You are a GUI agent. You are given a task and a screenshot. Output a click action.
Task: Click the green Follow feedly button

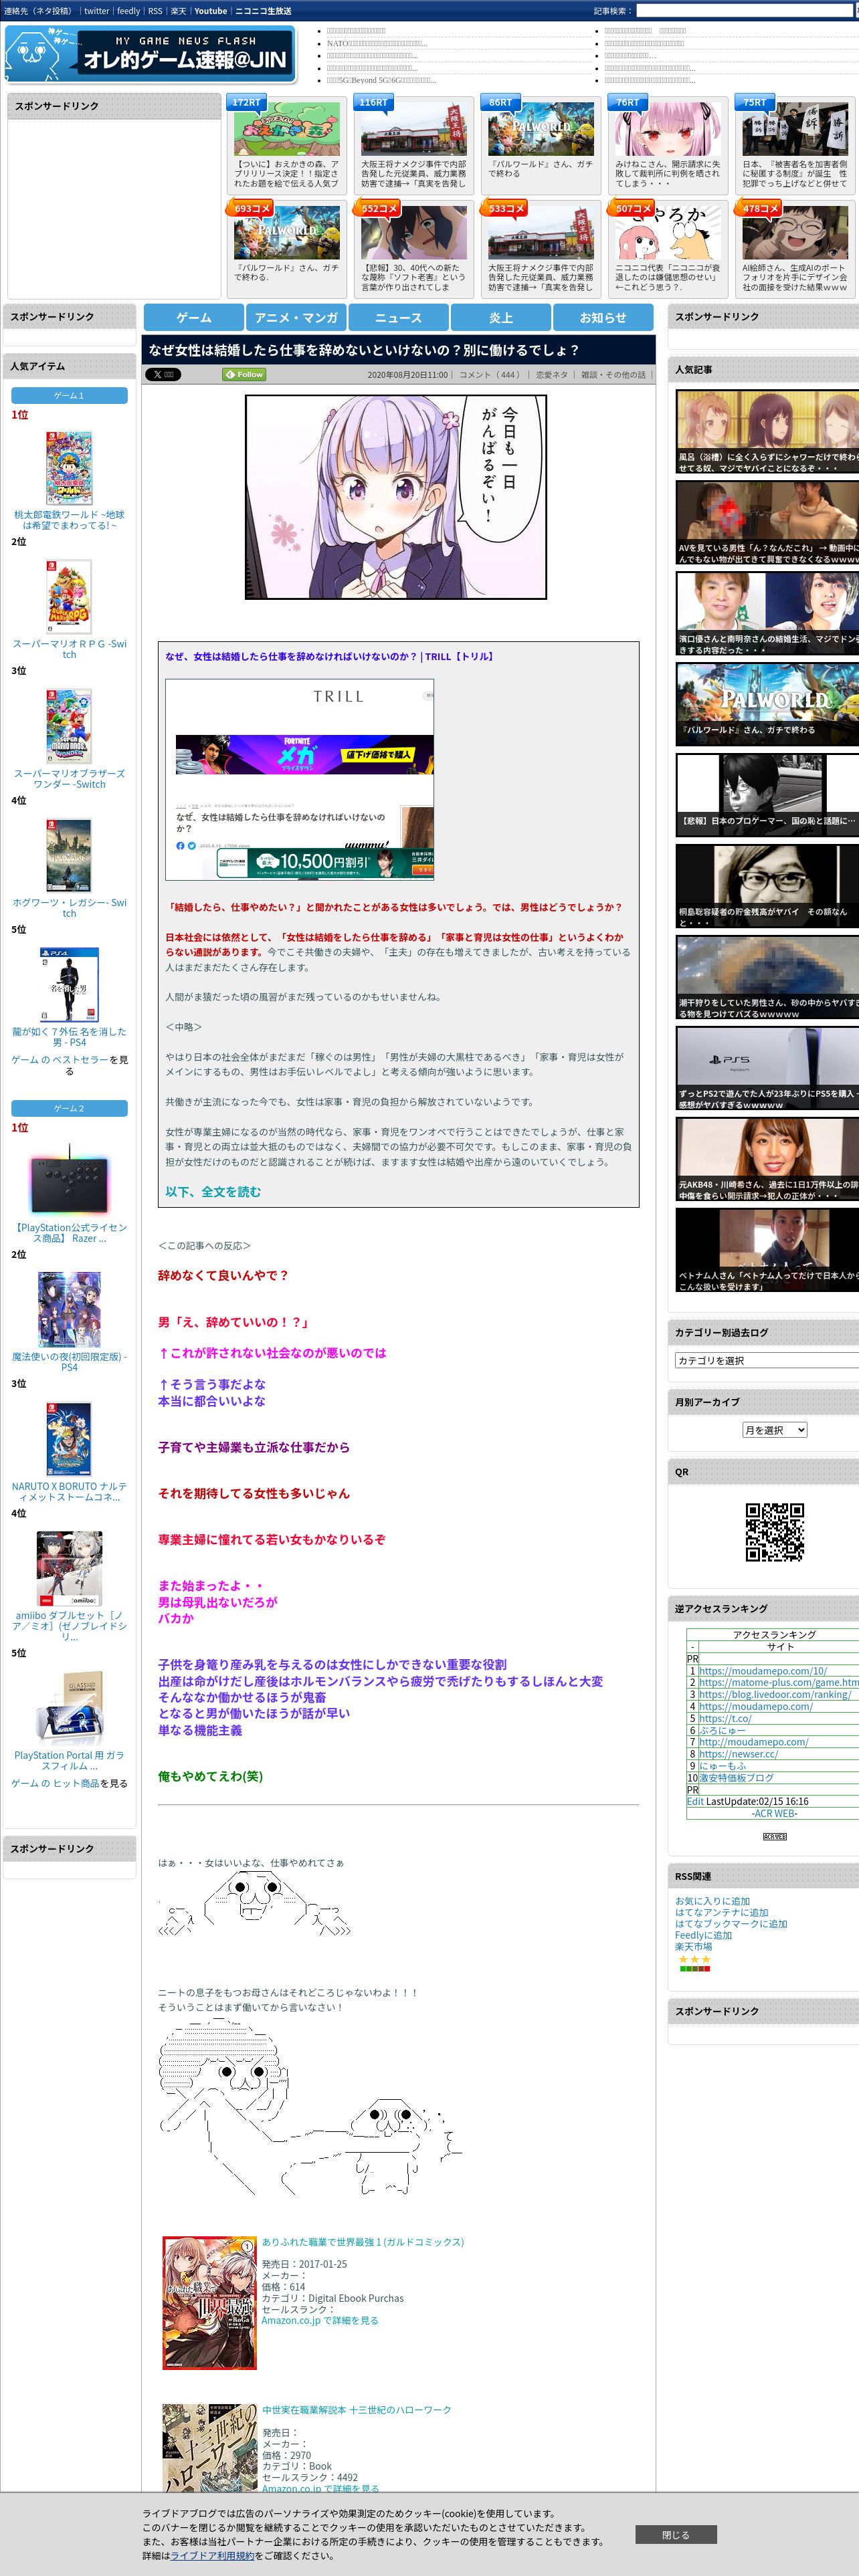point(244,374)
